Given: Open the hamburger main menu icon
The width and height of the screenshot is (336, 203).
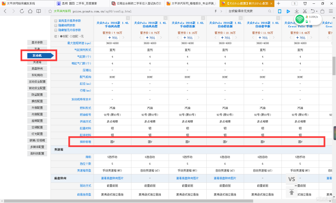Looking at the screenshot, I should 331,11.
